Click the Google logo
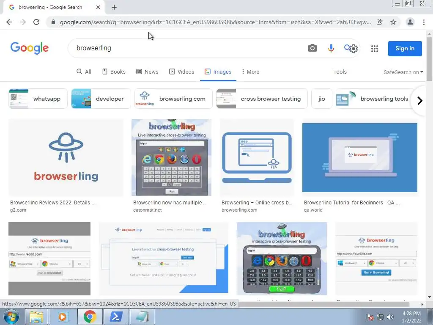This screenshot has height=325, width=433. point(30,48)
